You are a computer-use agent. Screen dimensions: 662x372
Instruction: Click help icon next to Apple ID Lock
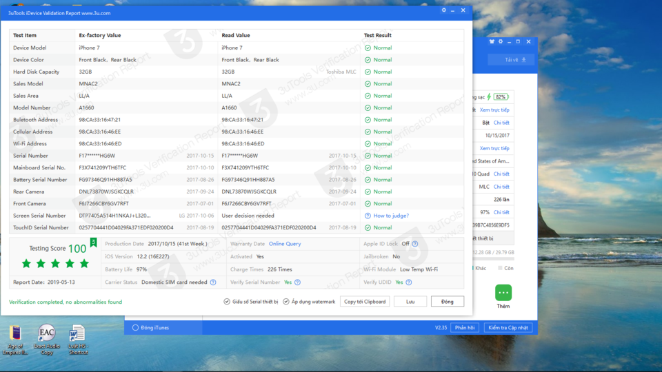coord(415,244)
